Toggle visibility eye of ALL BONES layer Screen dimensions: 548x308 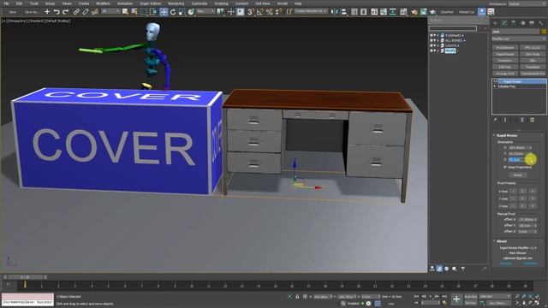coord(431,40)
